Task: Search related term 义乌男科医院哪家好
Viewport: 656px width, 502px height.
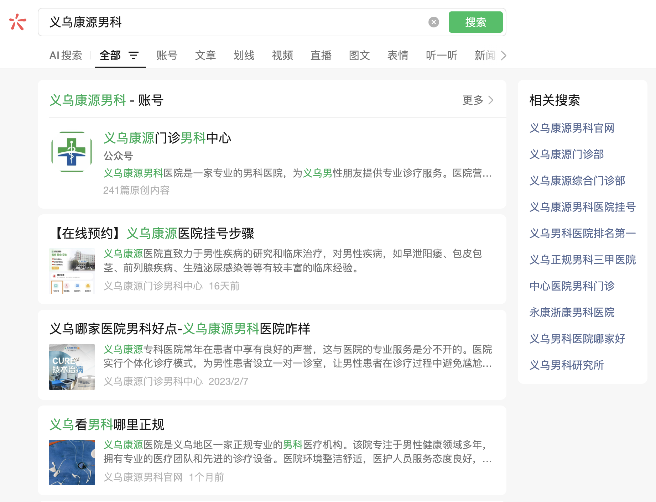Action: [x=577, y=339]
